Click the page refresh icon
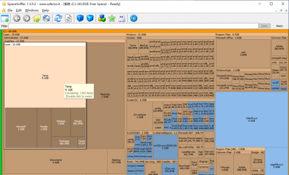The image size is (289, 175). point(68,18)
